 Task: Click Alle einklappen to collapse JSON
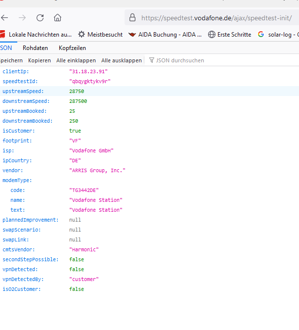tap(76, 60)
